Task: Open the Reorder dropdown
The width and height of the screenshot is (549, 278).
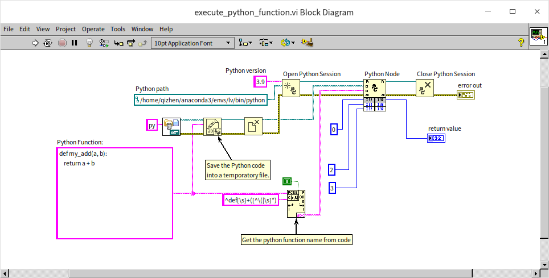Action: point(288,43)
